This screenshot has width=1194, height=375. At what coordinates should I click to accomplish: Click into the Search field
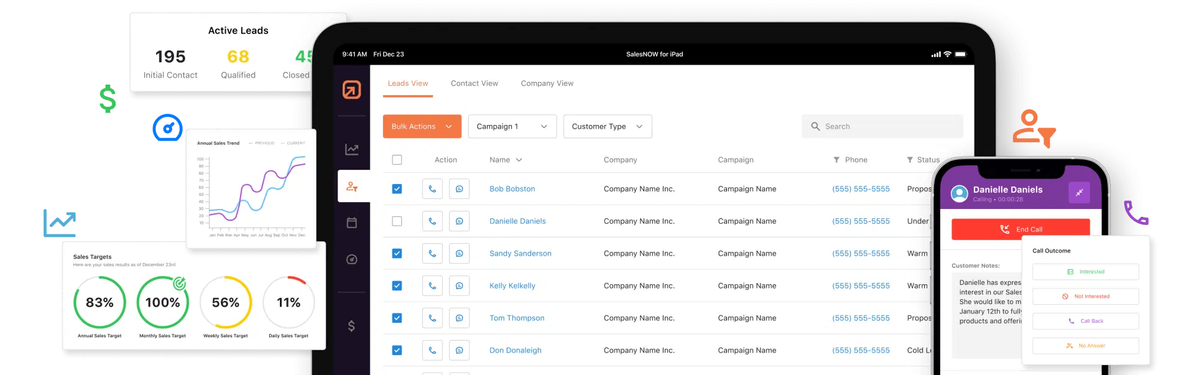click(x=882, y=126)
